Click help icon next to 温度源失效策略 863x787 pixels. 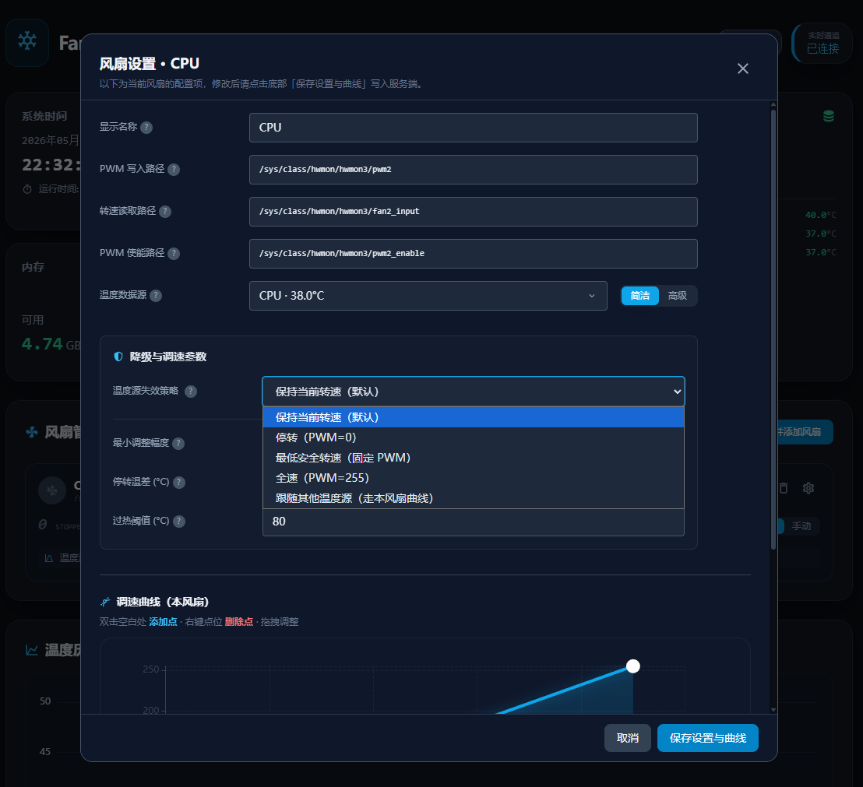(190, 392)
